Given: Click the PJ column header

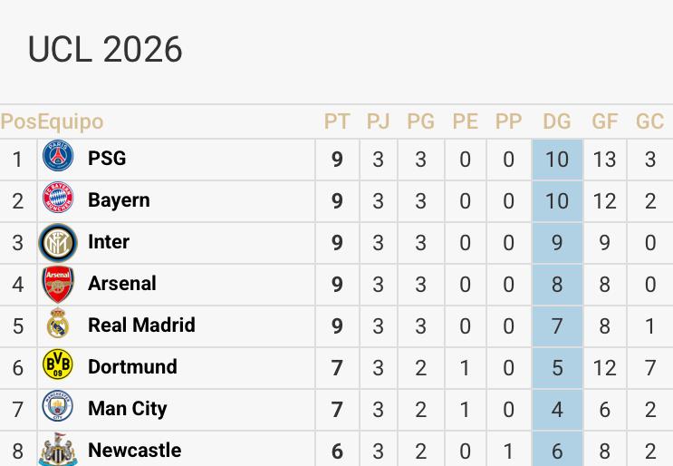Looking at the screenshot, I should [378, 121].
